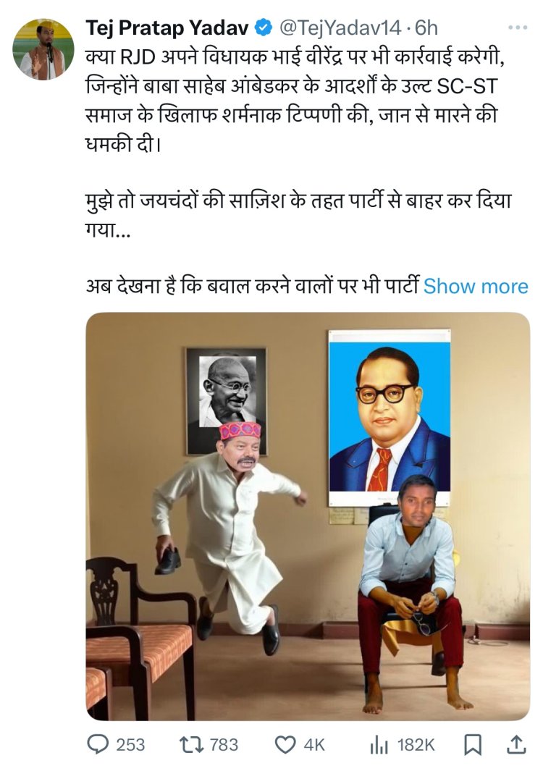Retweet this post using the repost icon
The image size is (543, 771).
tap(191, 744)
